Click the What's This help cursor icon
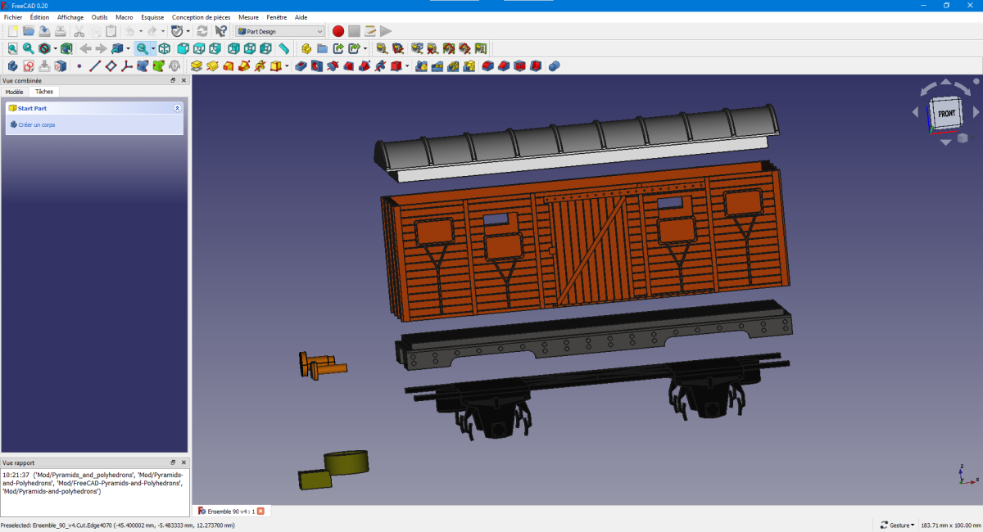 pos(220,31)
